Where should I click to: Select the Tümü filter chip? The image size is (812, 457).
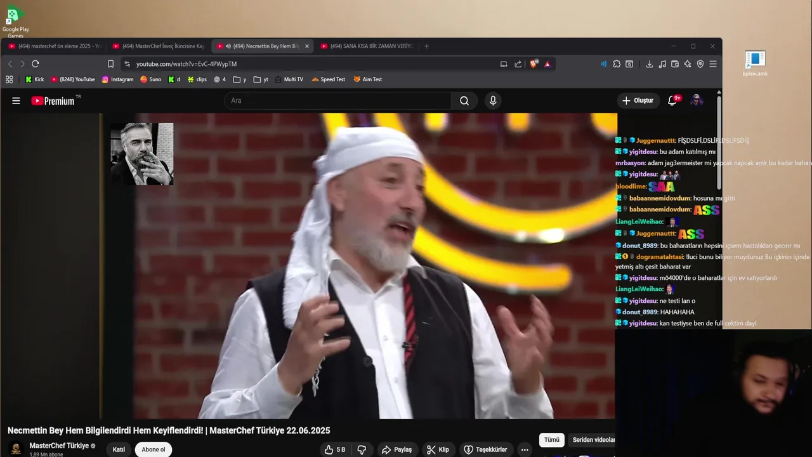coord(552,440)
